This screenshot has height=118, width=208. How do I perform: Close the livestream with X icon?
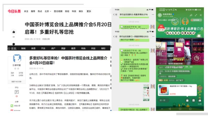pyautogui.click(x=201, y=15)
